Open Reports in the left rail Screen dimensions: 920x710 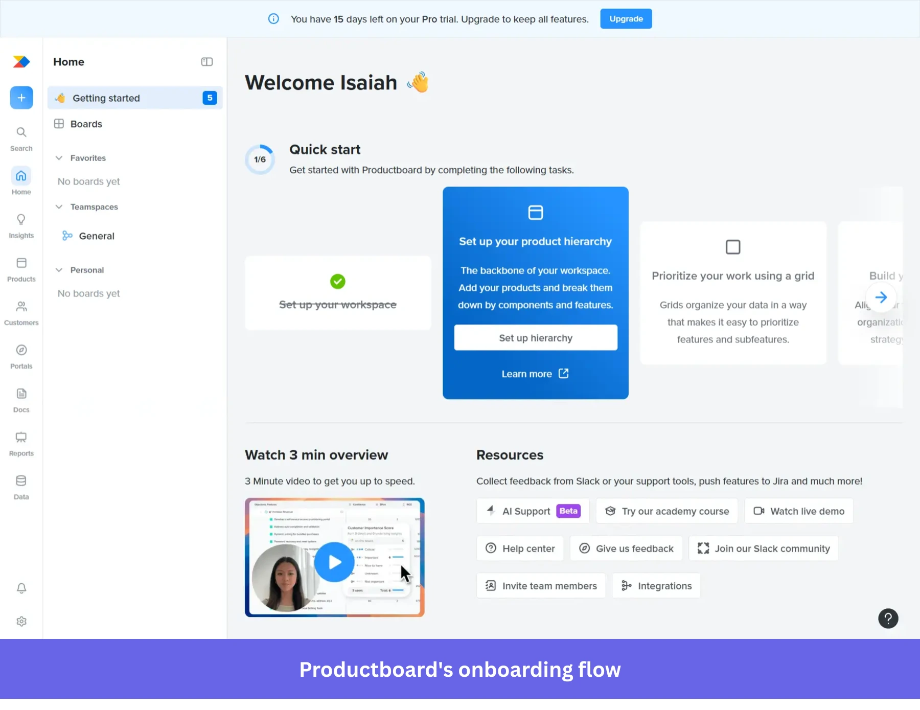21,444
